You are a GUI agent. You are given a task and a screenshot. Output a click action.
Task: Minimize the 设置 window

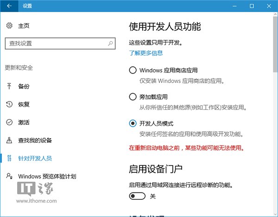(x=234, y=6)
